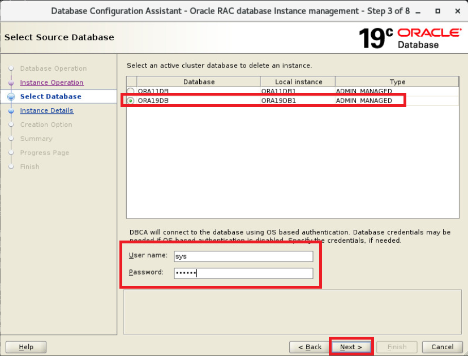This screenshot has width=468, height=356.
Task: Minimize the Database Configuration Assistant window
Action: pyautogui.click(x=418, y=11)
